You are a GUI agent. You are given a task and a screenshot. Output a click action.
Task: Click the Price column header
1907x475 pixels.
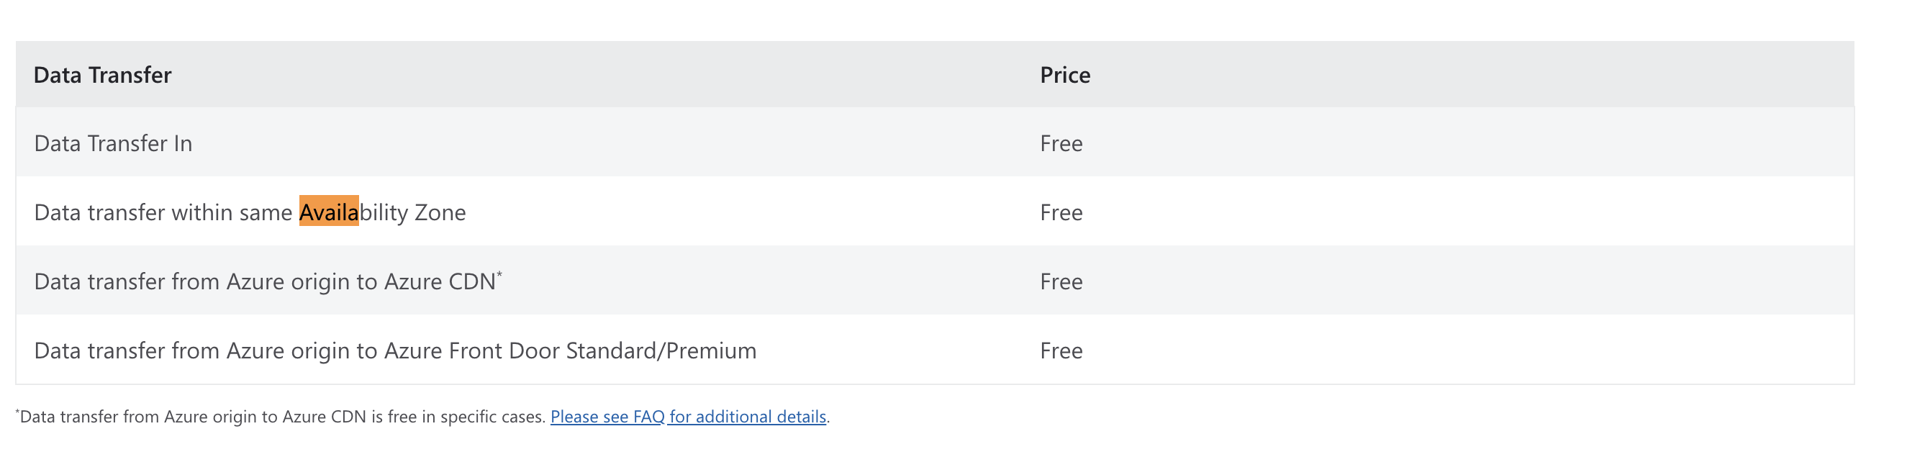(x=1064, y=75)
